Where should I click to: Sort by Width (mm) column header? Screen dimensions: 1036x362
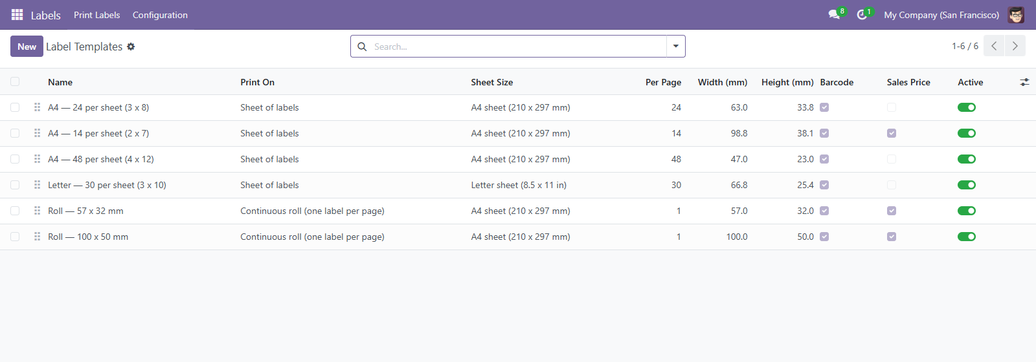[723, 82]
